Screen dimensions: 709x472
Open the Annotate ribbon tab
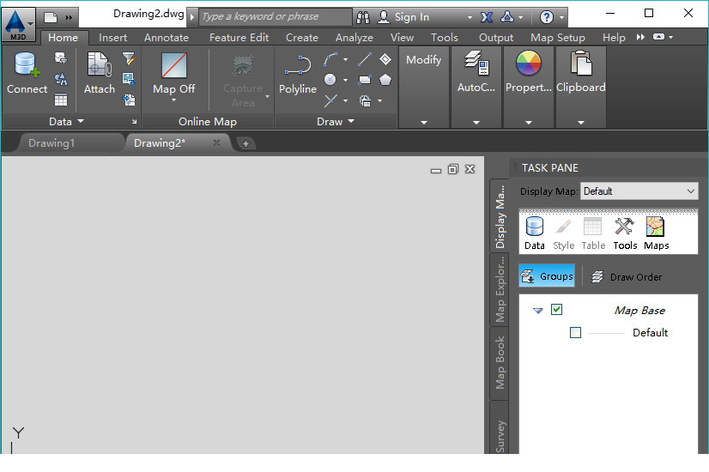(167, 38)
